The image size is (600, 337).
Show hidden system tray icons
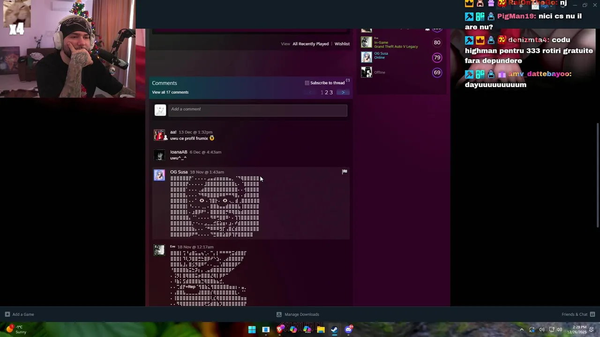coord(521,330)
